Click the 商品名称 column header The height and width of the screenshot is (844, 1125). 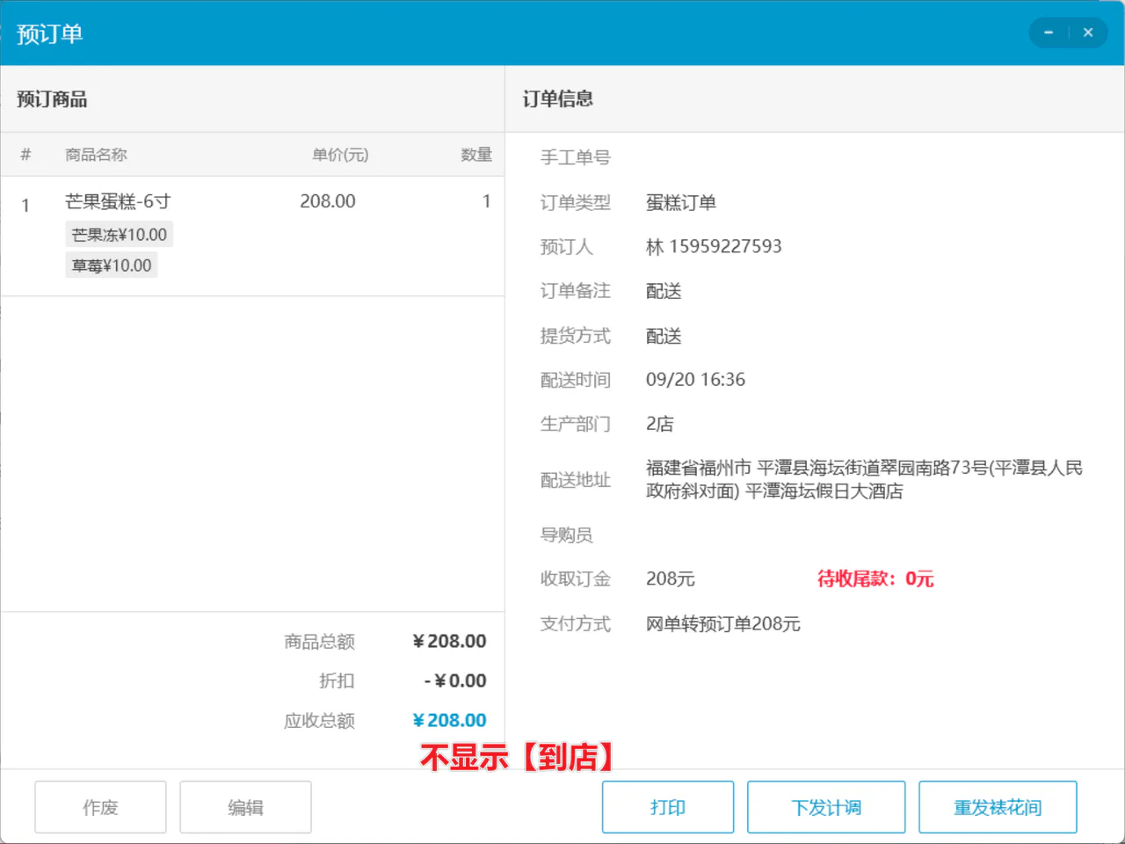point(96,155)
